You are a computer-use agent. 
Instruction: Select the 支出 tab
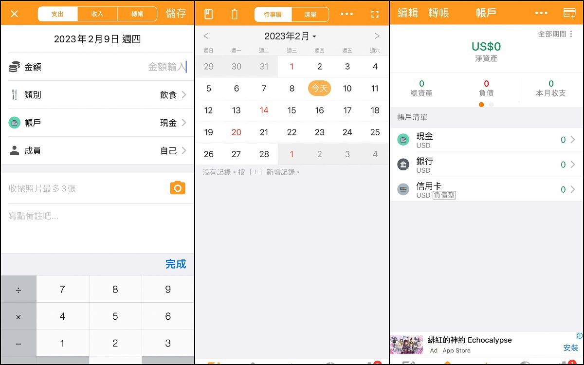tap(57, 14)
